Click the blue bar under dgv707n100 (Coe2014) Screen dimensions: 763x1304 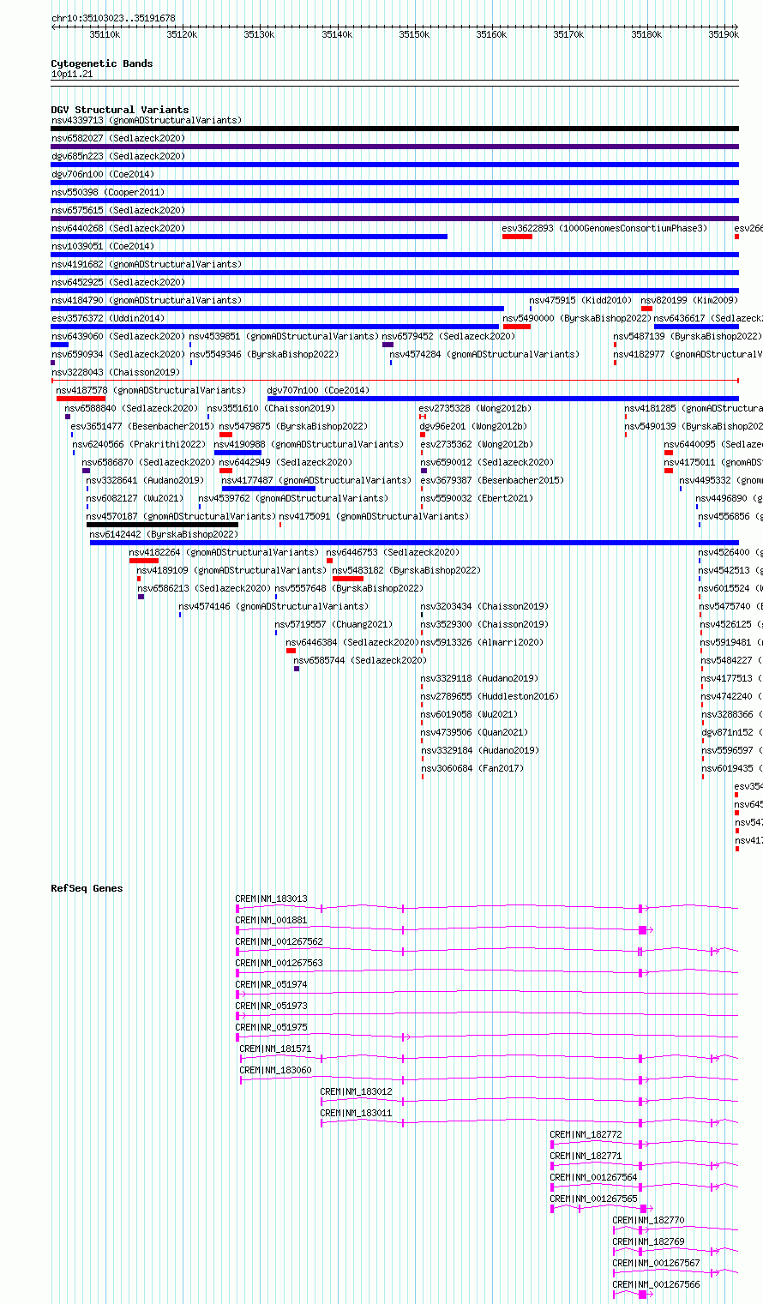tap(502, 399)
